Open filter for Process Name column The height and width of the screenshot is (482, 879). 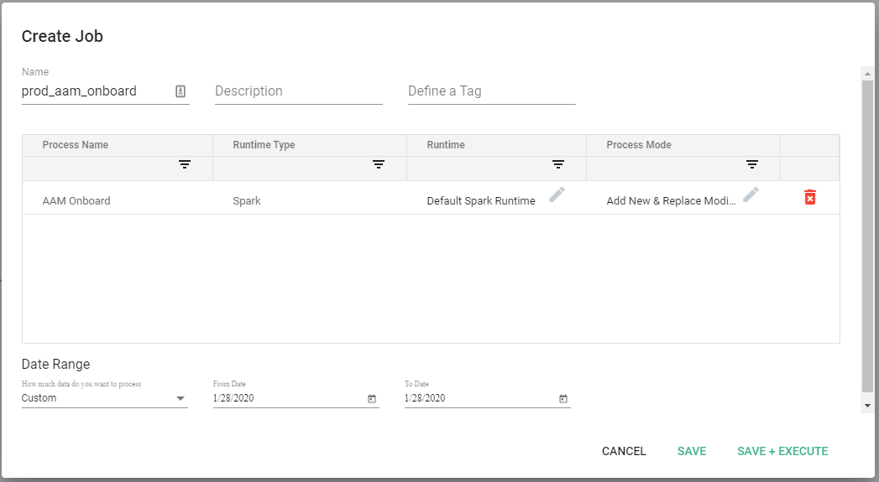185,165
